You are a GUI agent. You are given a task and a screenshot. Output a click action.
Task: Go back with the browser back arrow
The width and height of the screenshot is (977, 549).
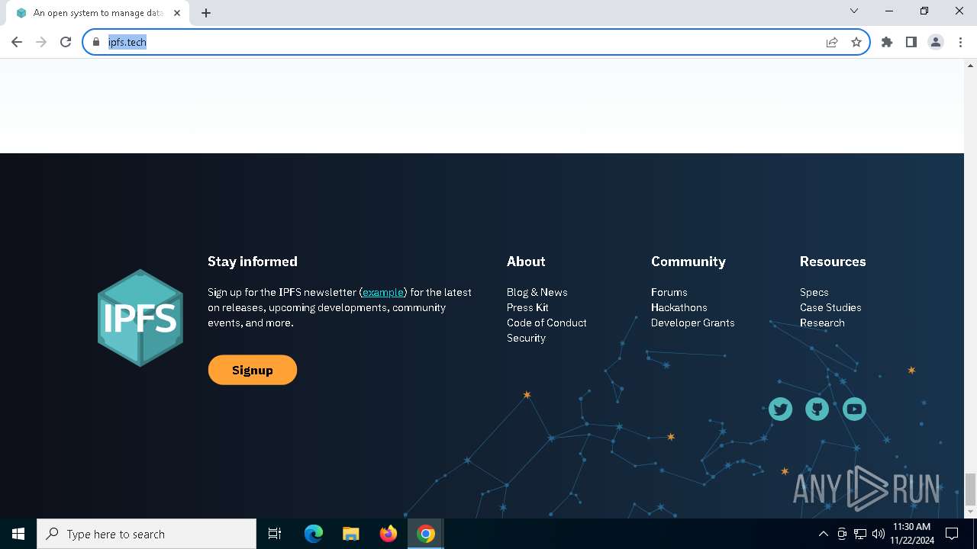click(x=17, y=42)
